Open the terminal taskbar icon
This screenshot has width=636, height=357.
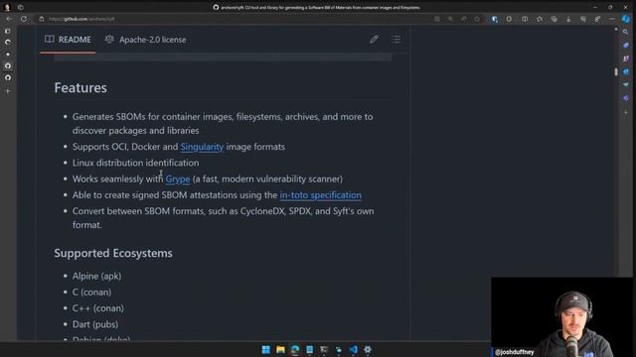tap(324, 349)
